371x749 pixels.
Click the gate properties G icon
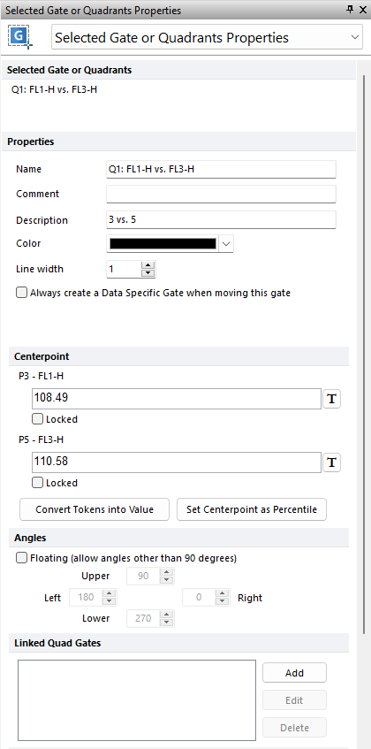(20, 37)
